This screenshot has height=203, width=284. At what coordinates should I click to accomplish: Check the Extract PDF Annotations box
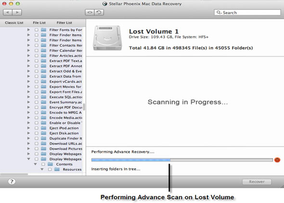pyautogui.click(x=37, y=66)
